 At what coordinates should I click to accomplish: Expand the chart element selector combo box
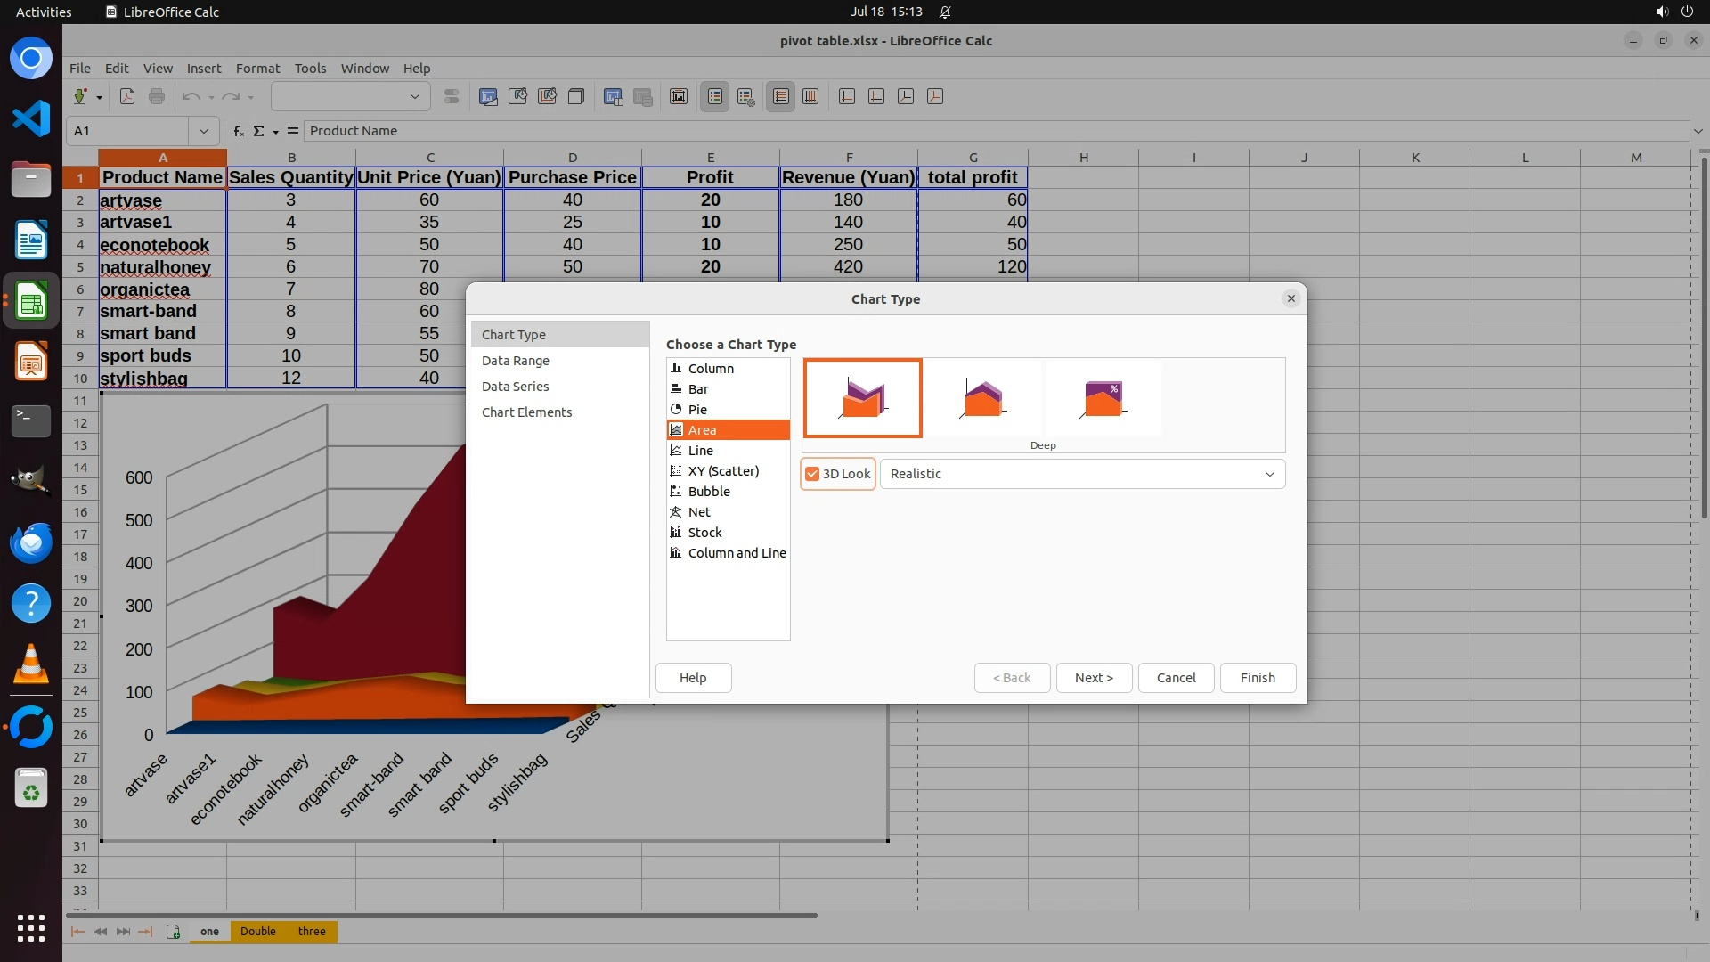(414, 96)
